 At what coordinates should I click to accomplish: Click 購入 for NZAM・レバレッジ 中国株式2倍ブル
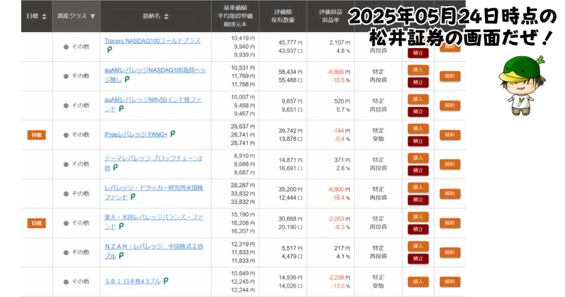tap(418, 246)
